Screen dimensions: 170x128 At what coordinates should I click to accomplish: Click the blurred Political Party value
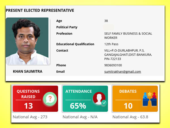109,27
